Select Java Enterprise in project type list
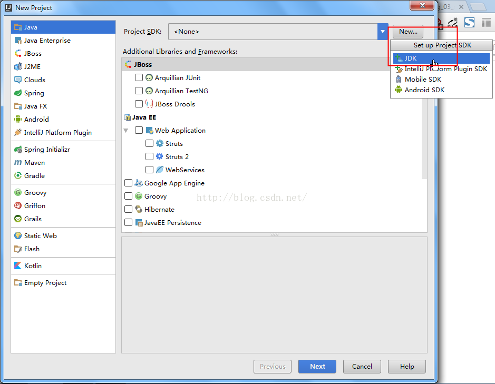The height and width of the screenshot is (384, 495). 47,41
